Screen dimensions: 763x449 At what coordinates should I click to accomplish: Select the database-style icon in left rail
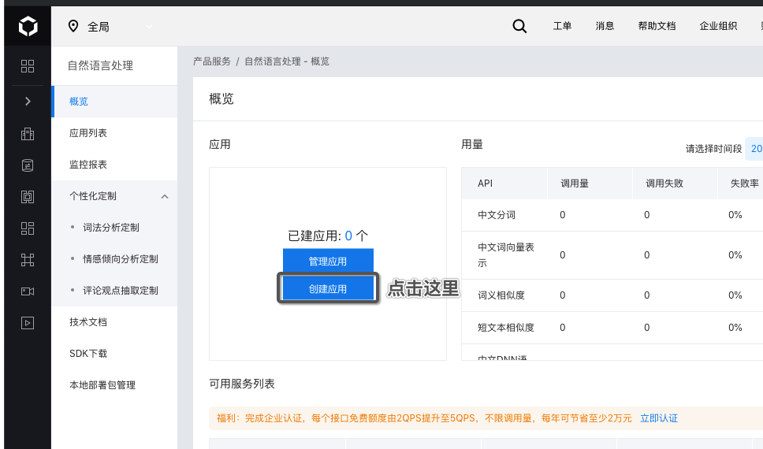[28, 165]
